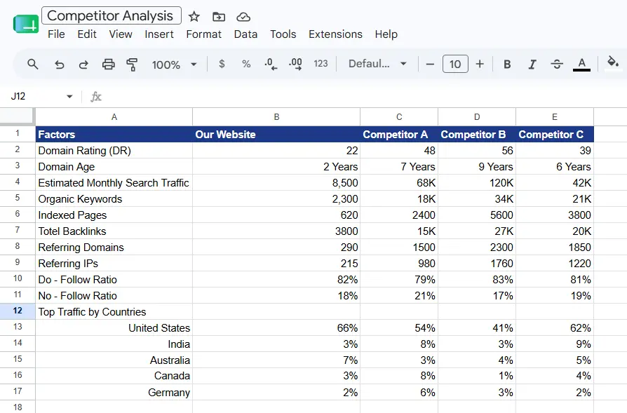Select the Estimated Monthly Search Traffic cell
This screenshot has height=413, width=627.
(114, 183)
